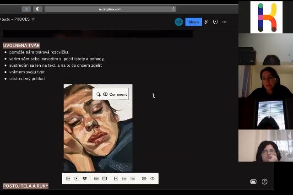
Task: Copy the document link icon
Action: pos(206,22)
